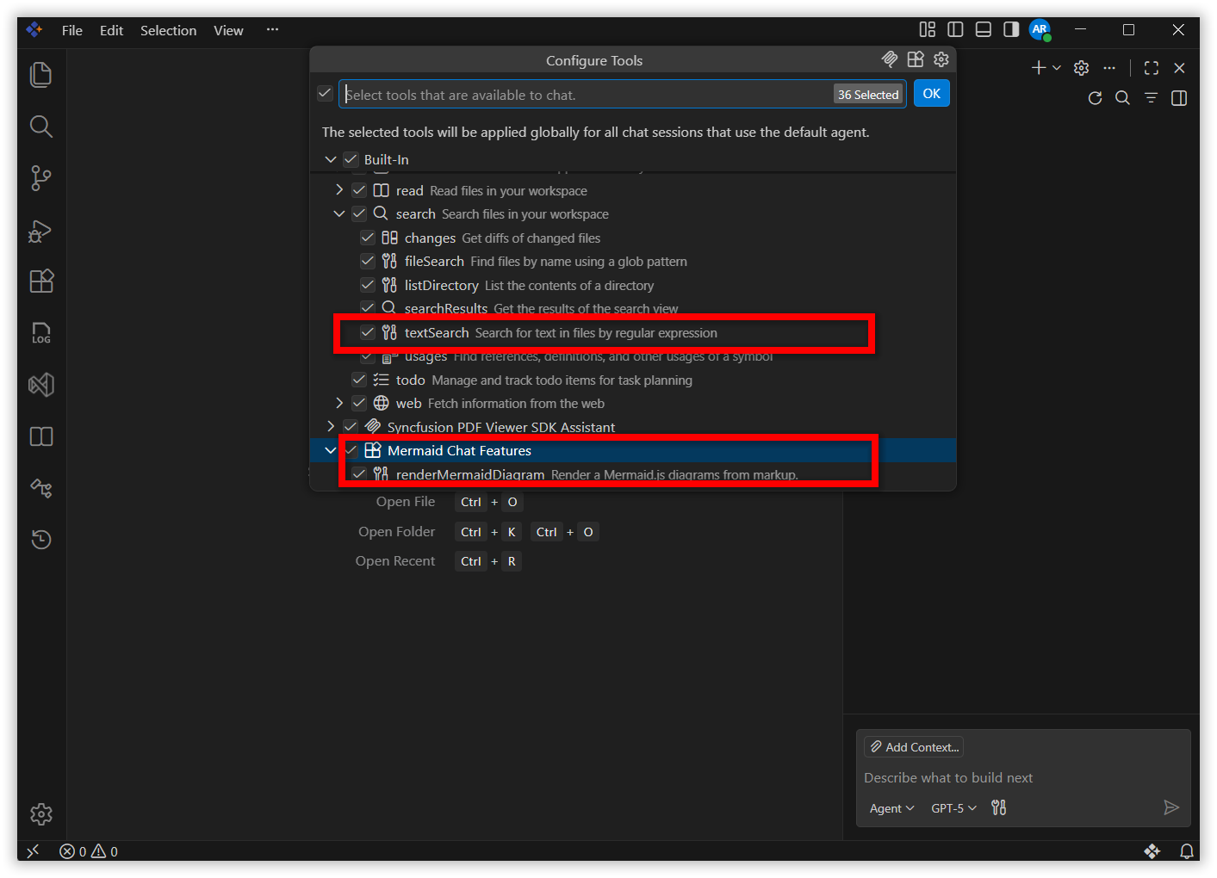Open the LOG view in the activity bar
Viewport: 1217px width, 878px height.
pyautogui.click(x=41, y=333)
